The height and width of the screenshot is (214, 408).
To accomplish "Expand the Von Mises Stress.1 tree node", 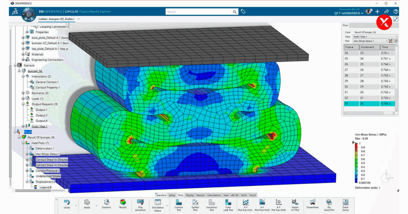I will (27, 154).
